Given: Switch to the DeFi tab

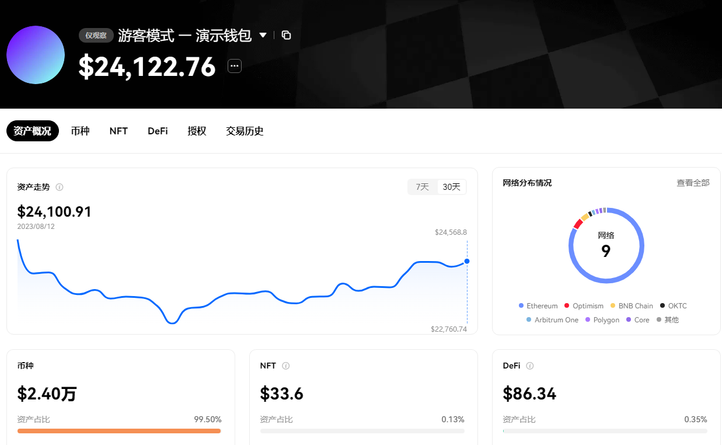Looking at the screenshot, I should [x=158, y=131].
